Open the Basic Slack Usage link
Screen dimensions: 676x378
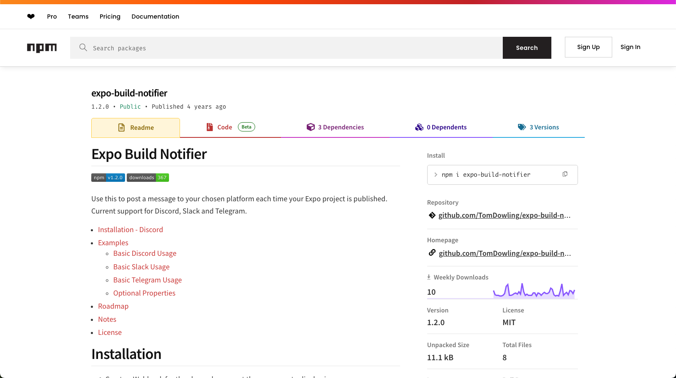142,267
